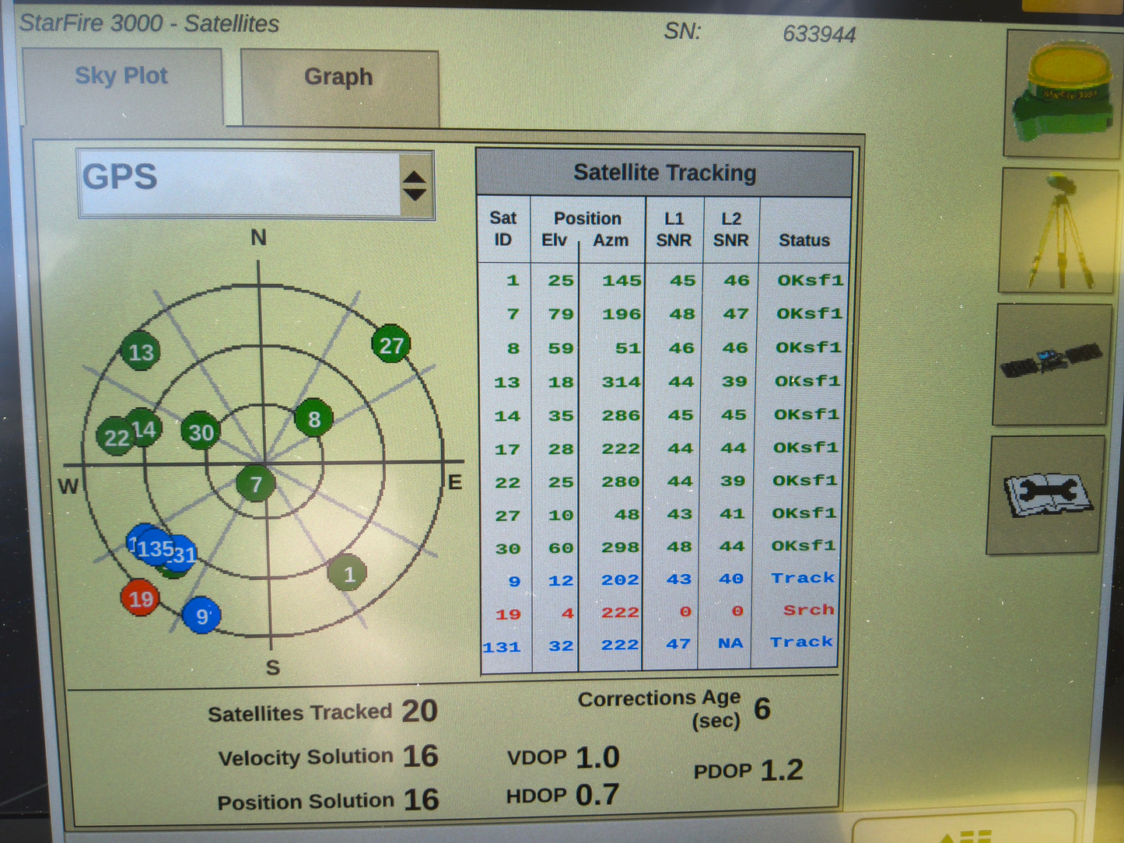Select satellite 1 on the sky plot

click(x=348, y=574)
